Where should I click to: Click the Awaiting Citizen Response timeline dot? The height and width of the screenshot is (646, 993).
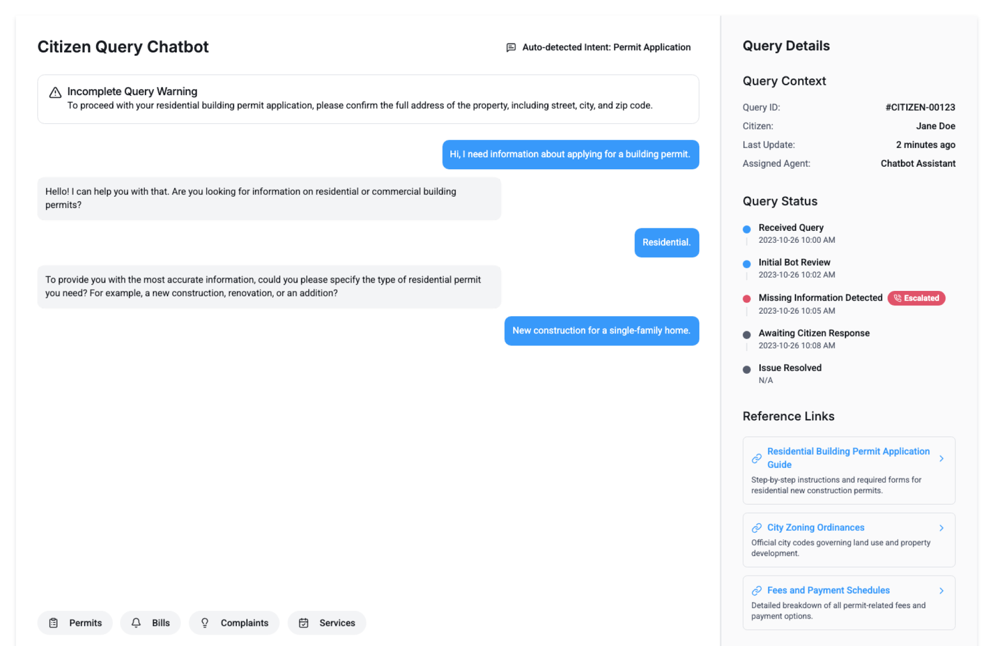[746, 334]
